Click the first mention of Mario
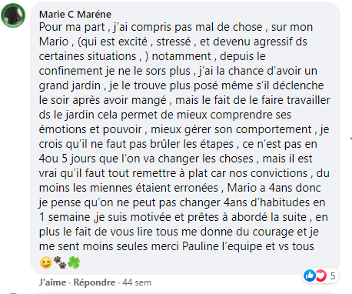The width and height of the screenshot is (352, 294). click(54, 42)
